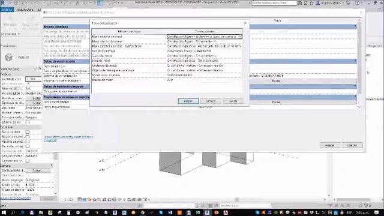Click the search binoculars icon
The image size is (384, 216).
(x=300, y=3)
